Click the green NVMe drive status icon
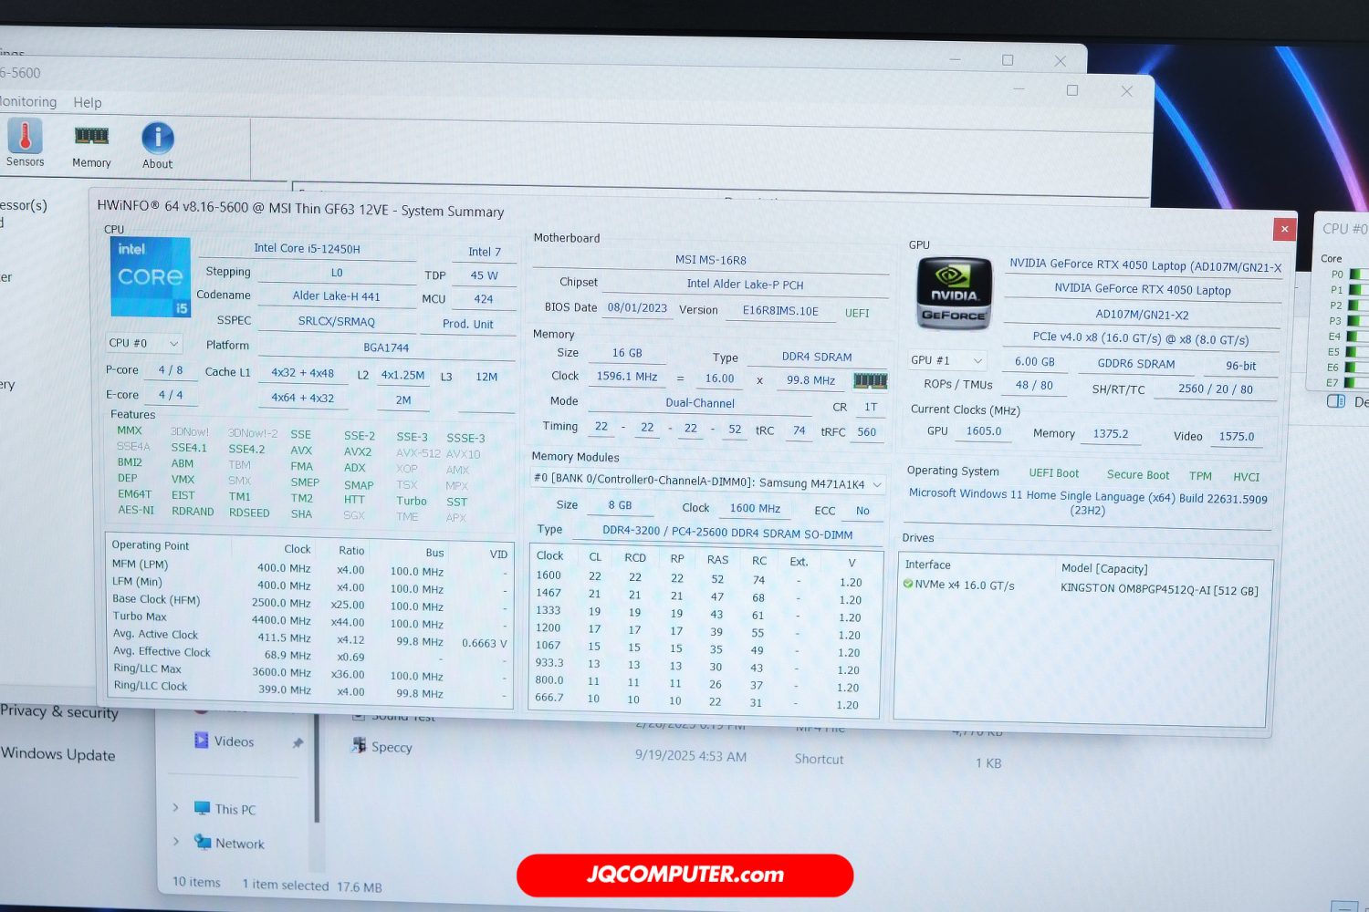 click(x=908, y=584)
